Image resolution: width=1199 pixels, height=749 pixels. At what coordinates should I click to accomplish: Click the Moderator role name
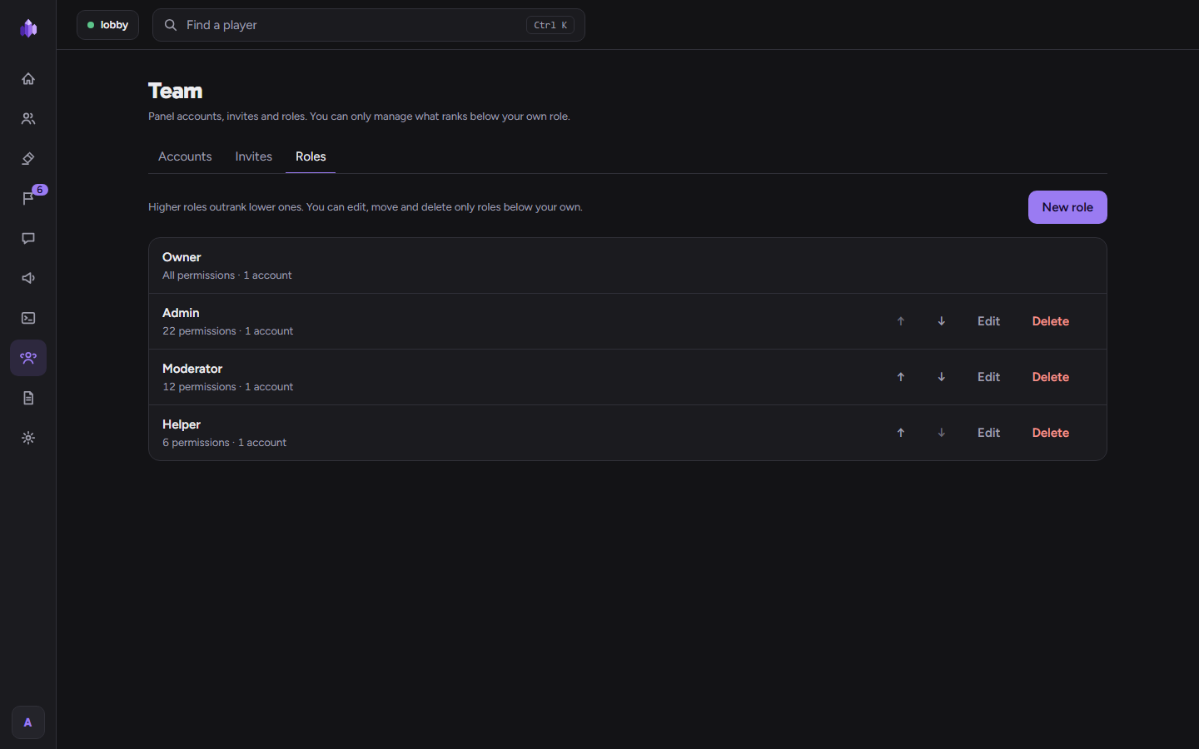click(192, 369)
